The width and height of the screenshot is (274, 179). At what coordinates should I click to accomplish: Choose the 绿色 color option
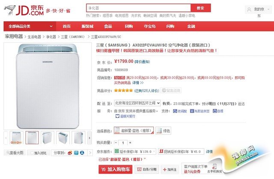pos(163,131)
